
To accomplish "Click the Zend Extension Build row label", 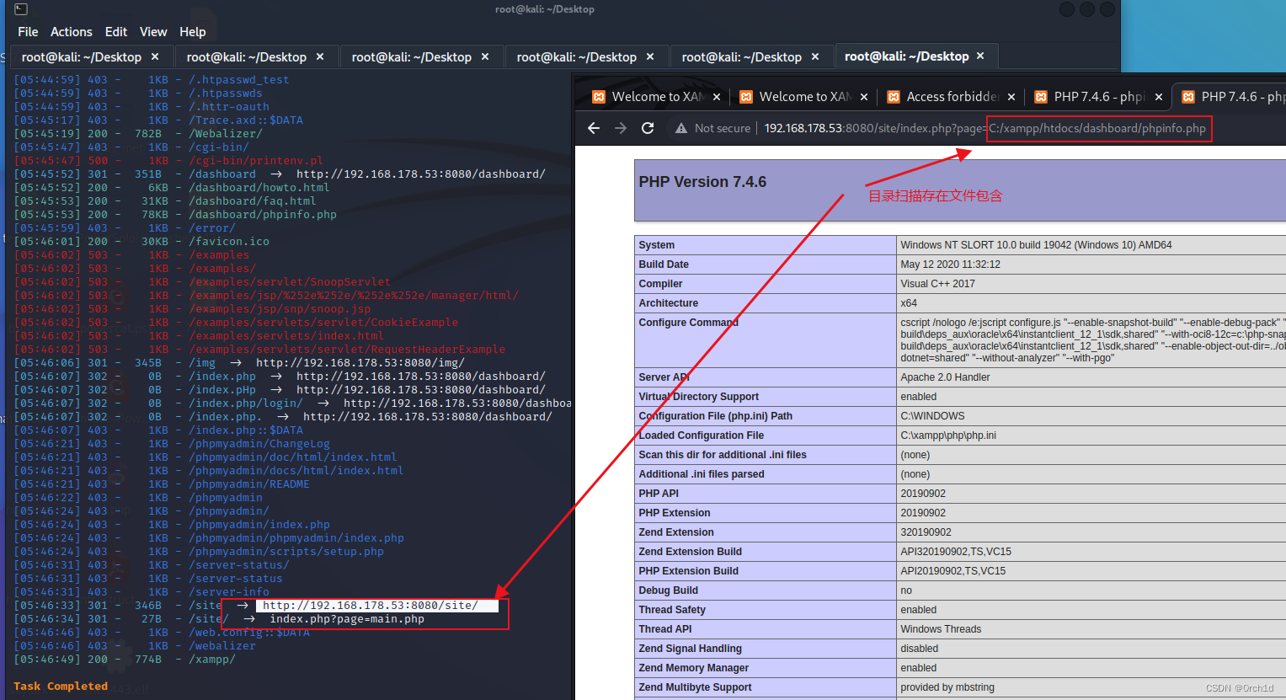I will tap(690, 552).
